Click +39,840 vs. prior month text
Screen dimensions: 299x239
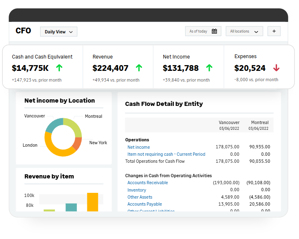pyautogui.click(x=186, y=80)
